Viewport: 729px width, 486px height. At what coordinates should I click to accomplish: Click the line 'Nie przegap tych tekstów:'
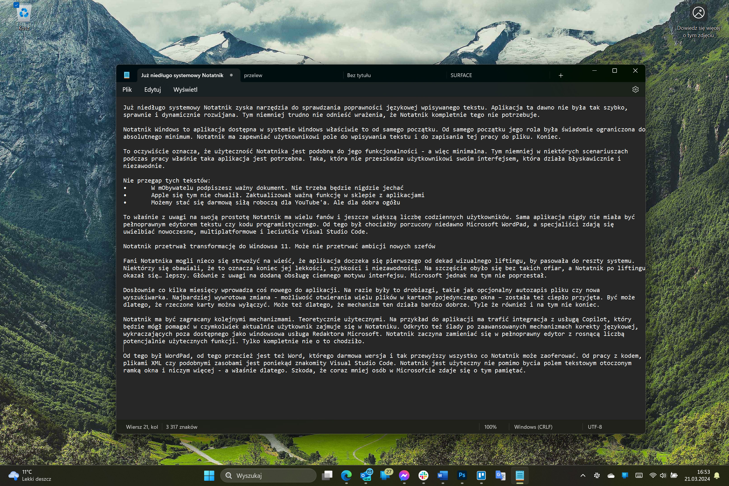pyautogui.click(x=167, y=180)
